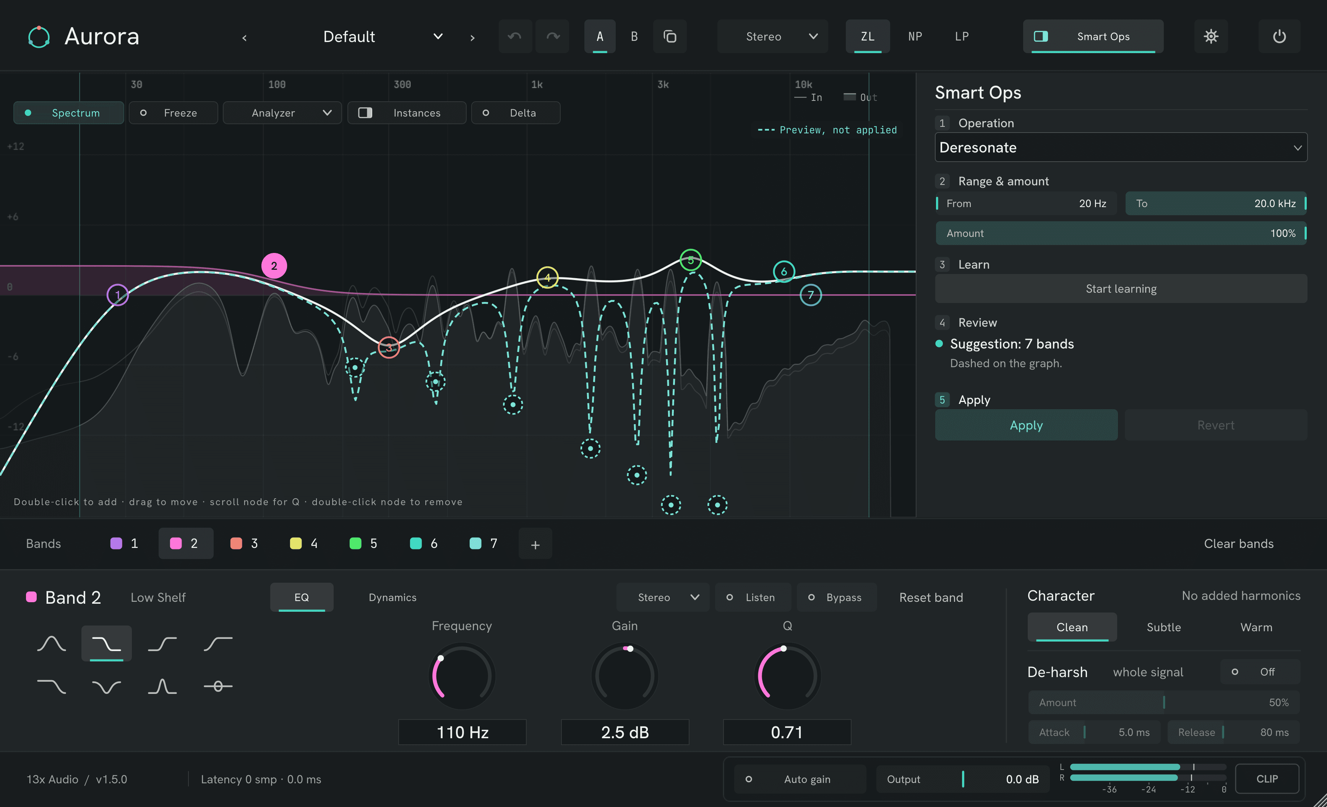The image size is (1327, 807).
Task: Click Start learning button
Action: 1121,288
